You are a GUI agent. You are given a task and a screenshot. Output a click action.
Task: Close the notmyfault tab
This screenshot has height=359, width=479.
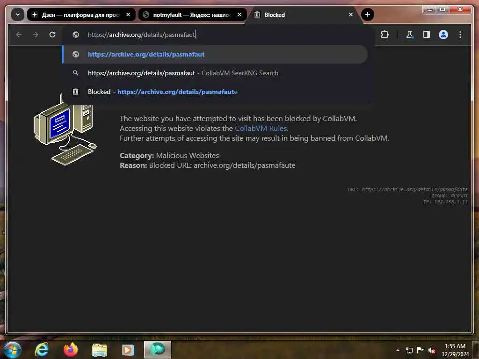tap(239, 14)
